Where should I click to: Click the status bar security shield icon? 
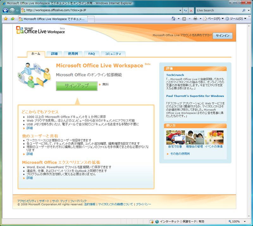coord(151,222)
